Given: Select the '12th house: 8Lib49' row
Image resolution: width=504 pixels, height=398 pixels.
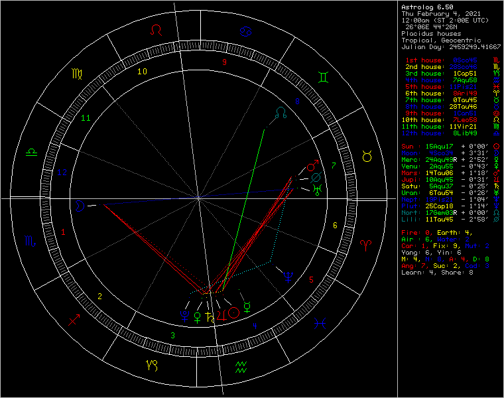Looking at the screenshot, I should (451, 133).
